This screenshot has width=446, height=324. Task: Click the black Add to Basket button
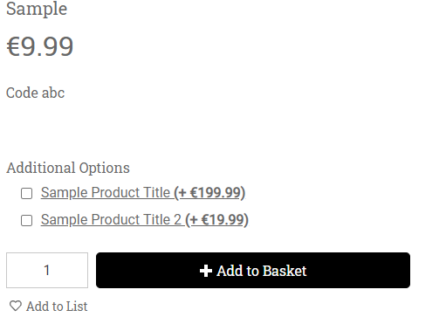click(x=253, y=271)
